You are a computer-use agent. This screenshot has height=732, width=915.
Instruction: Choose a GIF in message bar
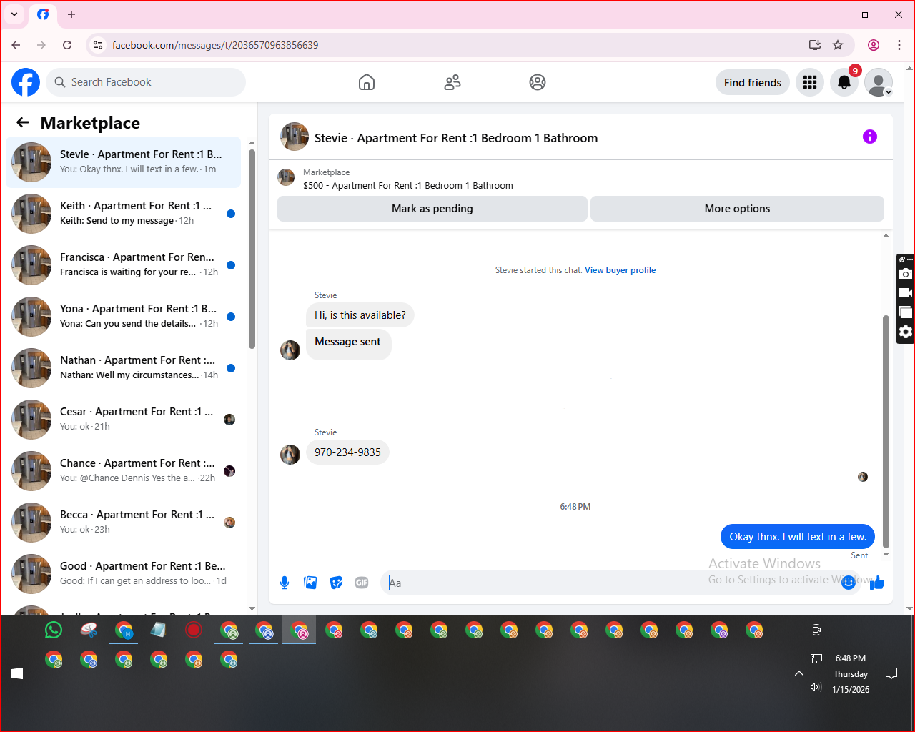(x=362, y=583)
